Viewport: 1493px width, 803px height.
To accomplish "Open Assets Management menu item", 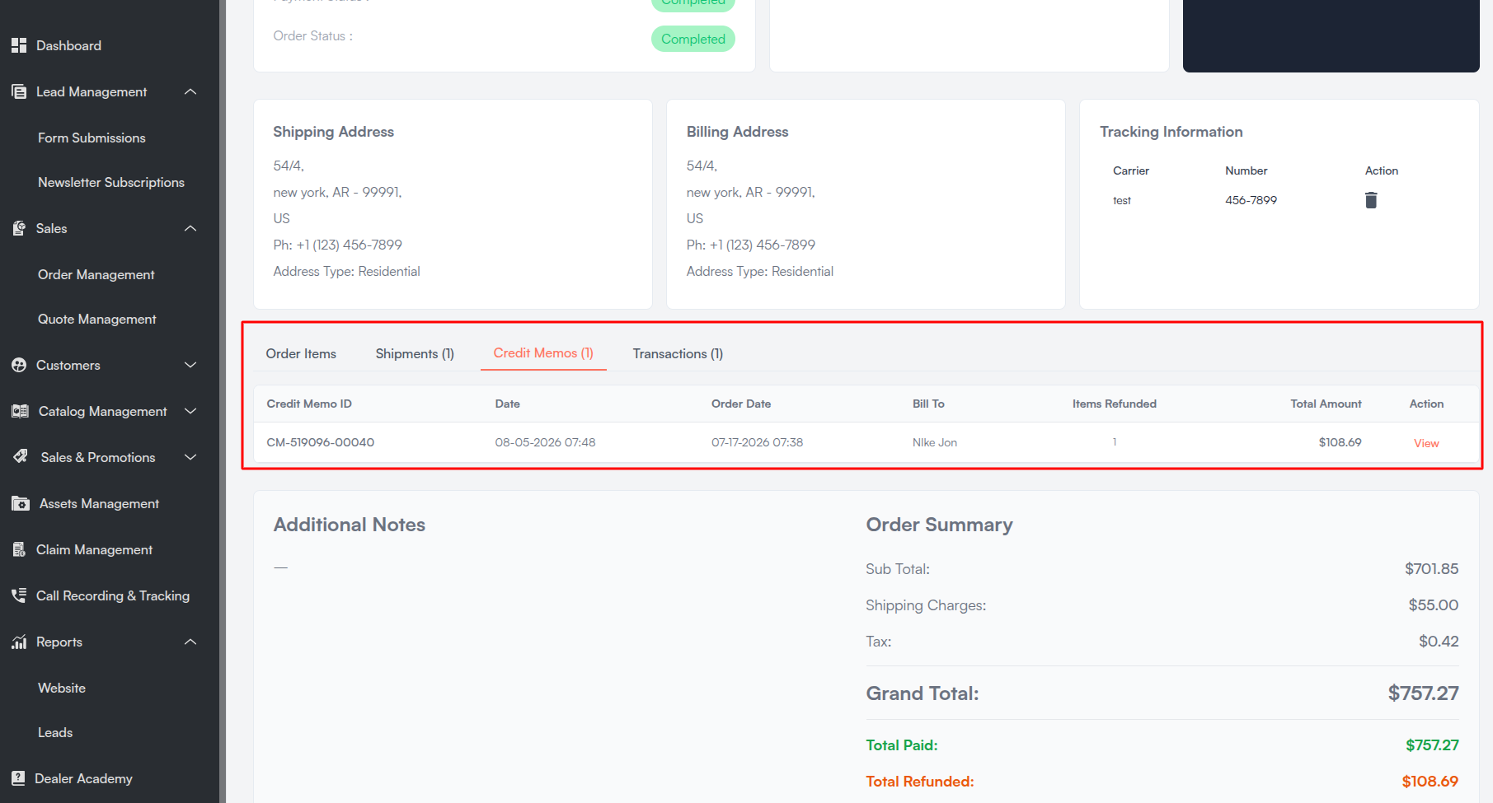I will coord(99,503).
